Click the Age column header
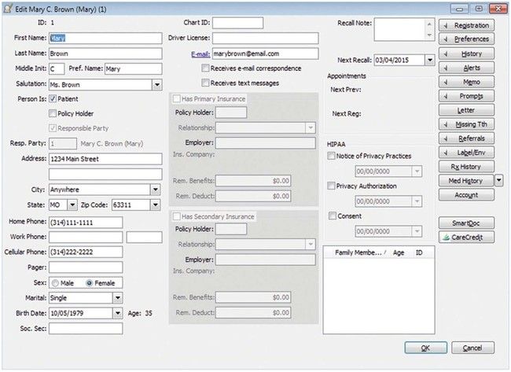This screenshot has width=511, height=372. coord(398,253)
